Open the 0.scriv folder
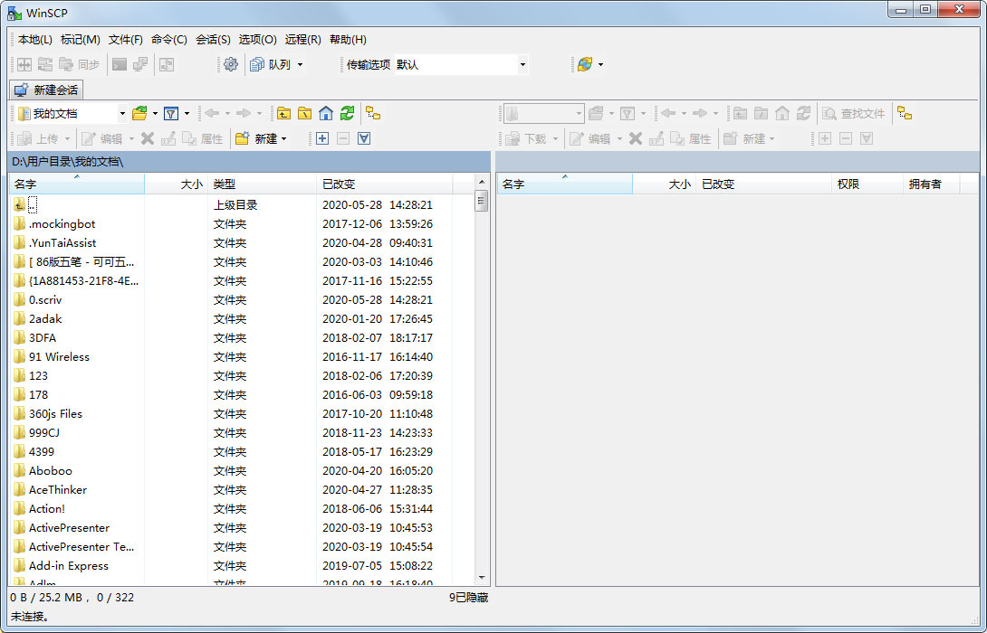 [x=43, y=299]
